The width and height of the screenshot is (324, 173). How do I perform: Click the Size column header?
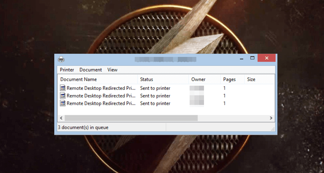251,79
